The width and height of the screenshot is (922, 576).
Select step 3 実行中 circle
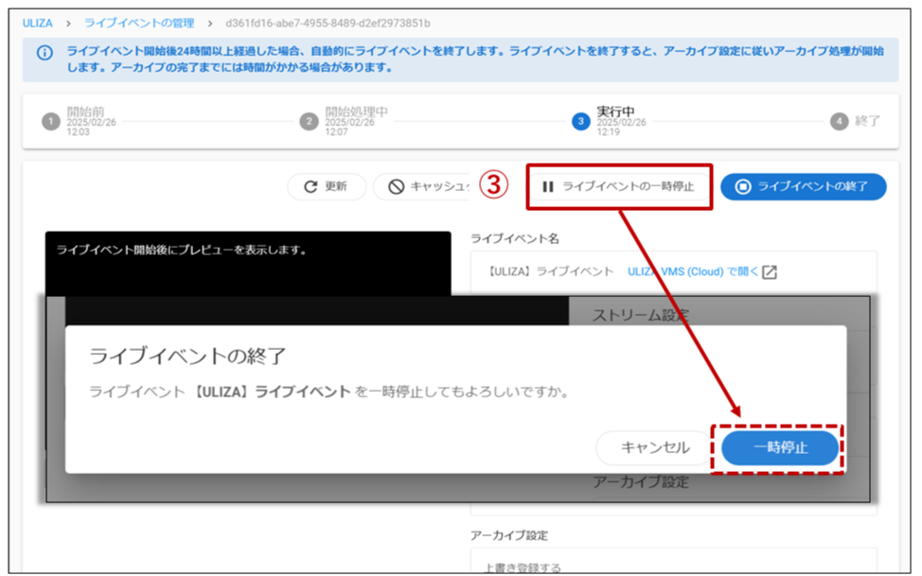pos(581,122)
